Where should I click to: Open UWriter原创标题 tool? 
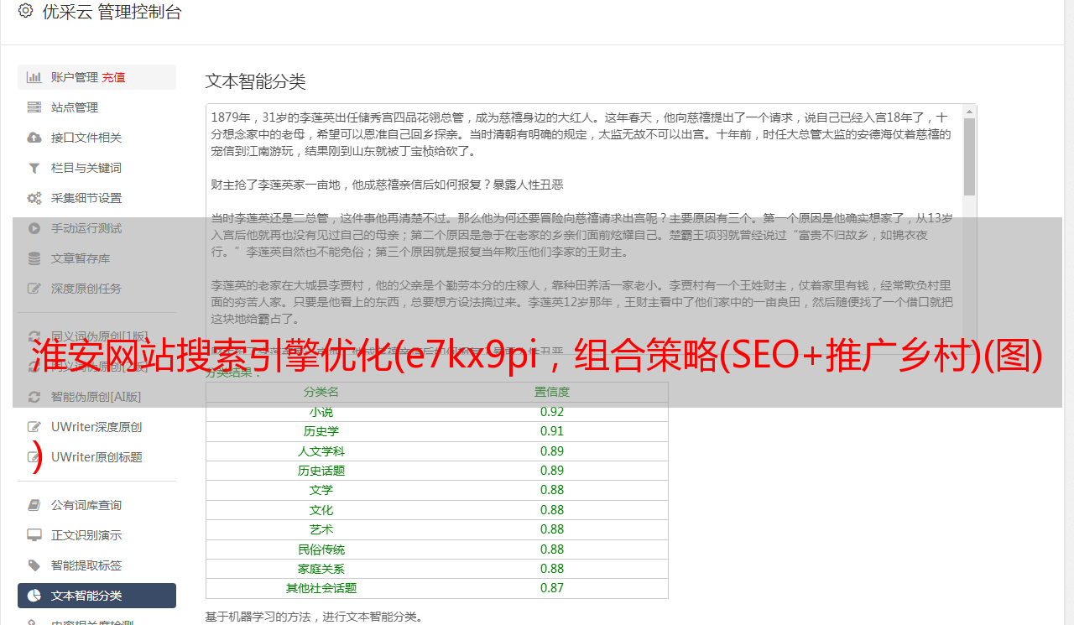click(x=96, y=457)
